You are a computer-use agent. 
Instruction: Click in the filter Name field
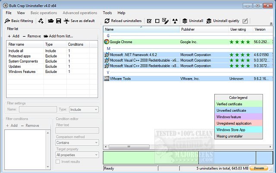(38, 110)
